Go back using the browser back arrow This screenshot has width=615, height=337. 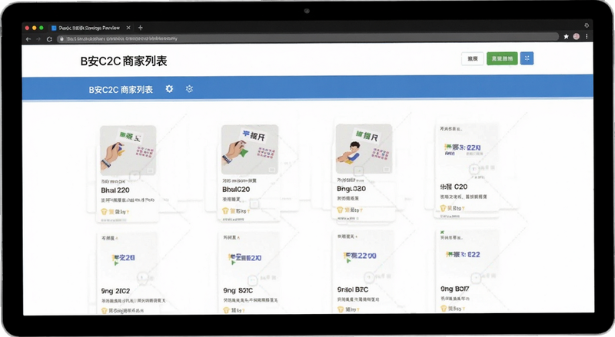[x=28, y=39]
